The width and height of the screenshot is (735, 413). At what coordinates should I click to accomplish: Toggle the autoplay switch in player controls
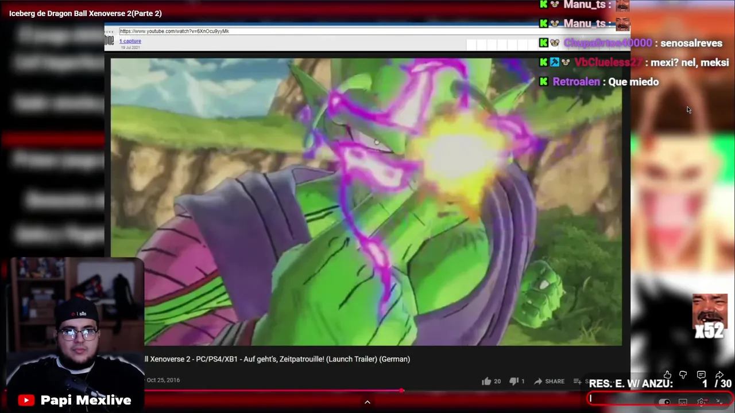pos(664,402)
